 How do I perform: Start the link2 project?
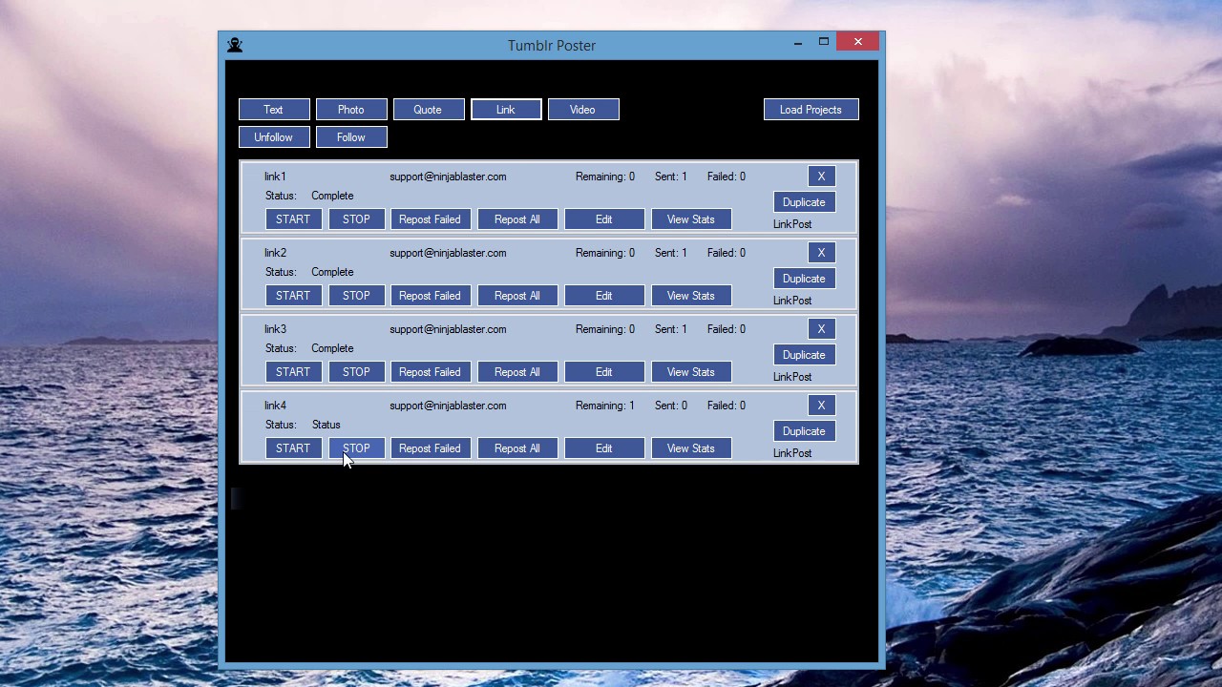point(293,296)
